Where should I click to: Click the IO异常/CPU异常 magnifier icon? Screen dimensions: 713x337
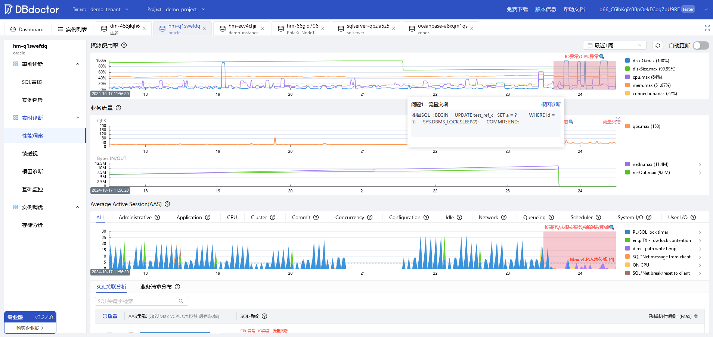point(601,57)
